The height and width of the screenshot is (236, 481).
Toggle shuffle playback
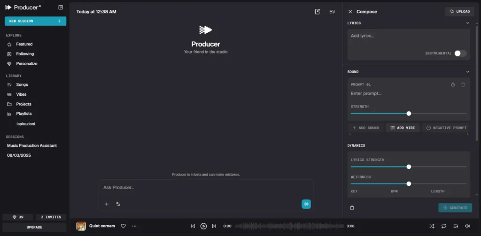coord(432,226)
